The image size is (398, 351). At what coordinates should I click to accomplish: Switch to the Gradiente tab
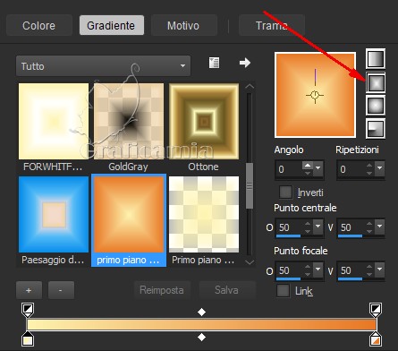111,25
